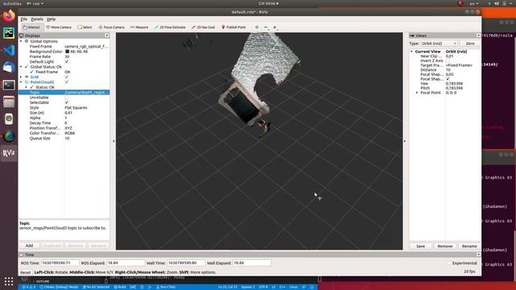Open the rviz app menu in top bar
Viewport: 516px width, 290px height.
tap(35, 3)
